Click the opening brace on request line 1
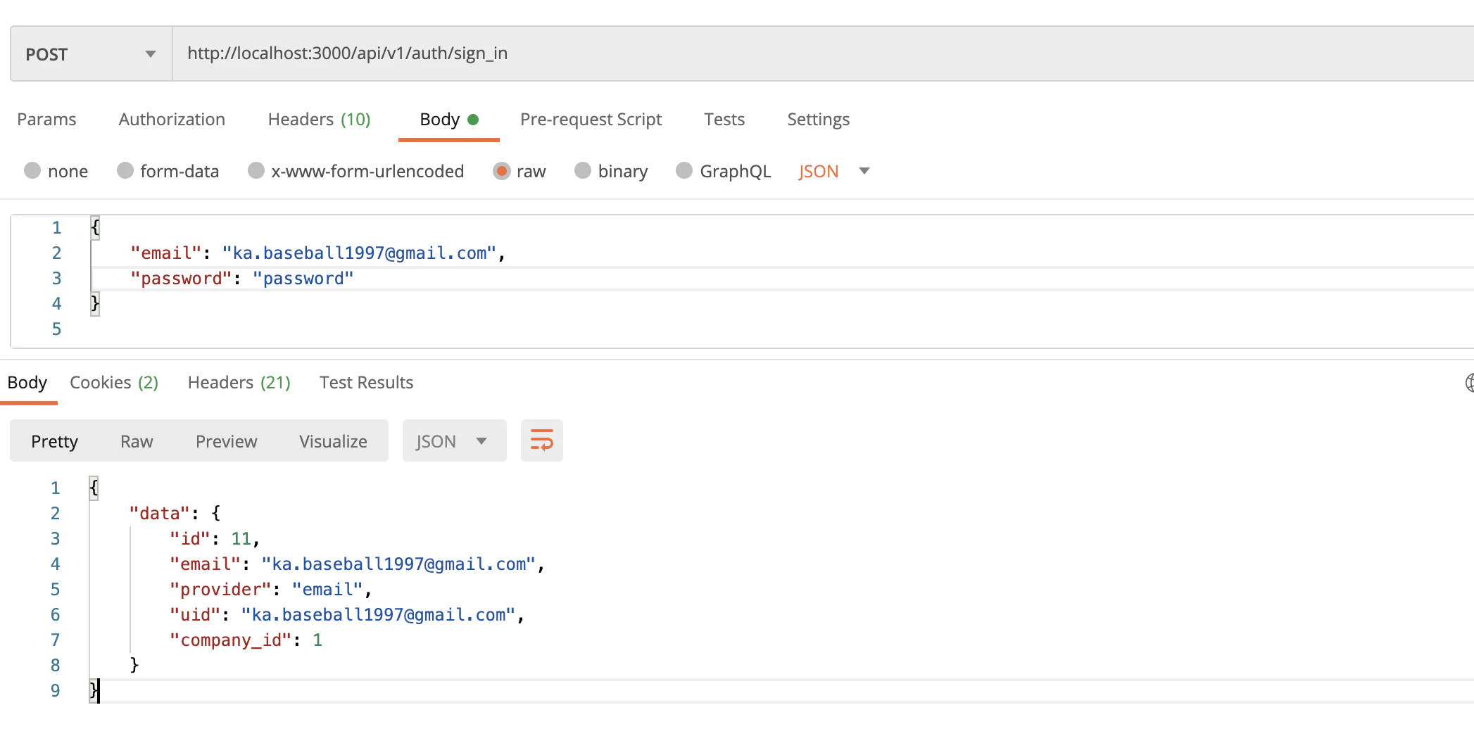Viewport: 1474px width, 736px height. (95, 227)
